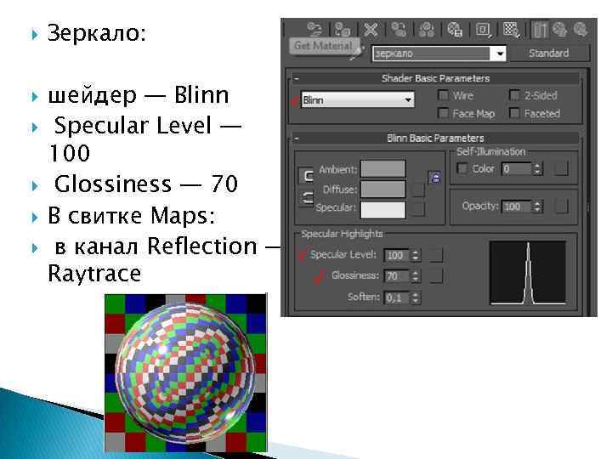The height and width of the screenshot is (459, 612).
Task: Click the Soften value field 0,1
Action: coord(397,297)
